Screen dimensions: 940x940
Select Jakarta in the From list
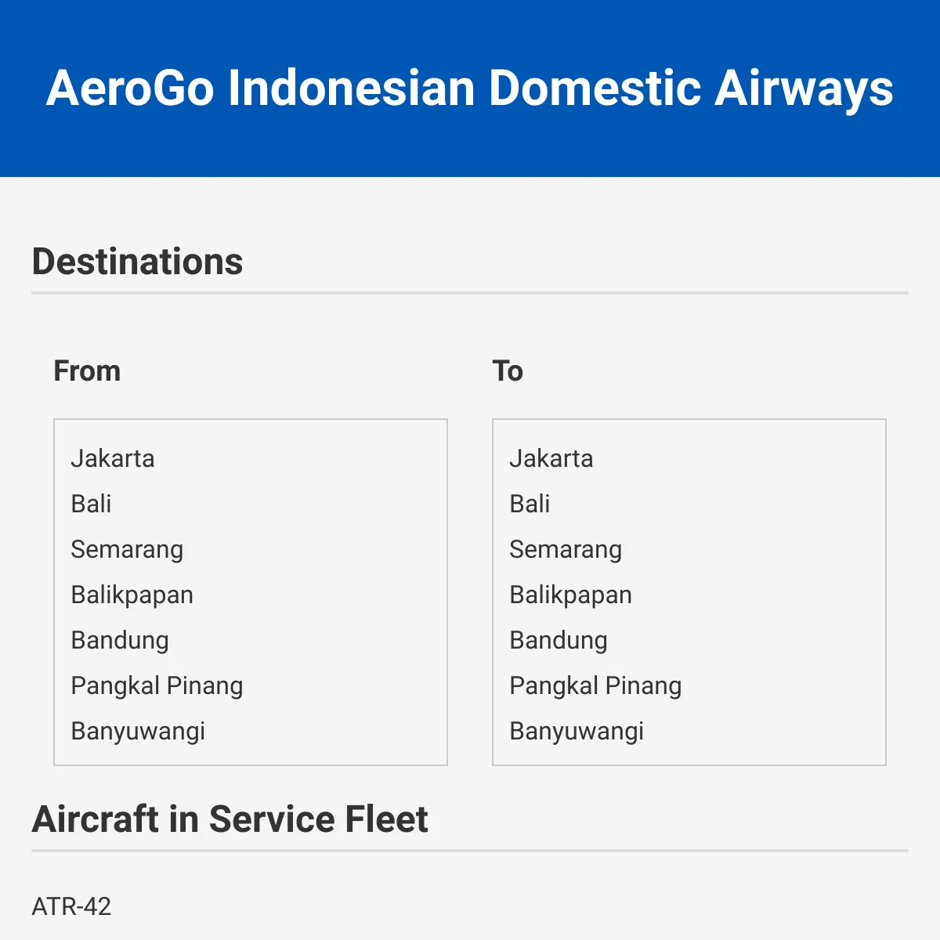click(251, 458)
